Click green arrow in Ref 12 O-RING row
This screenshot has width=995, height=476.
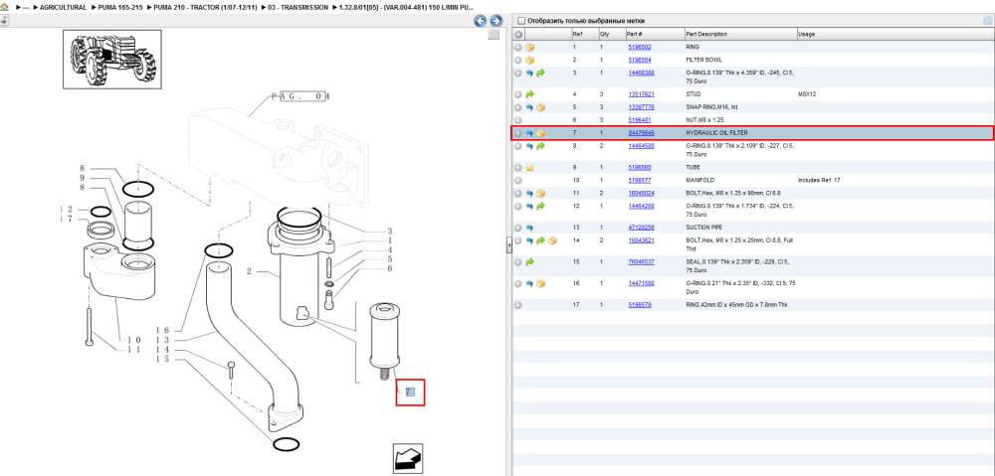pyautogui.click(x=540, y=206)
